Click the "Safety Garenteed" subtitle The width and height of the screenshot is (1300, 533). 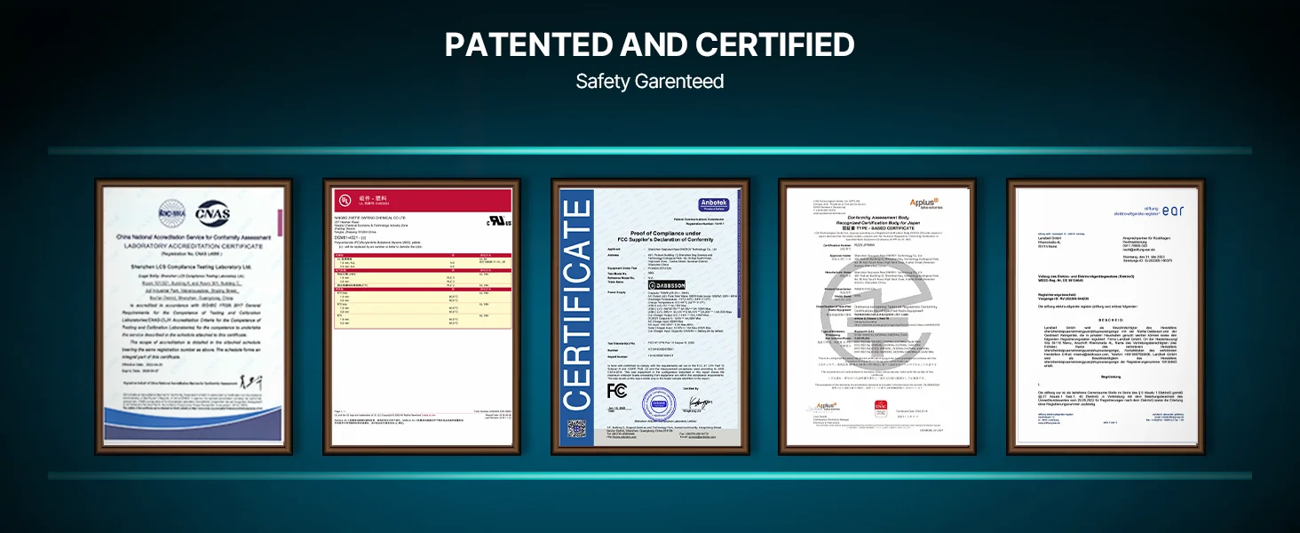pyautogui.click(x=650, y=82)
